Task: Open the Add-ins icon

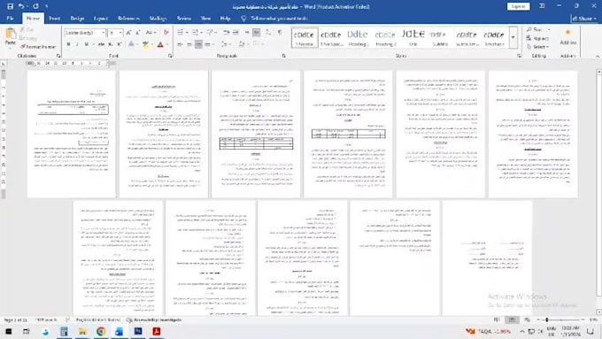Action: tap(567, 37)
